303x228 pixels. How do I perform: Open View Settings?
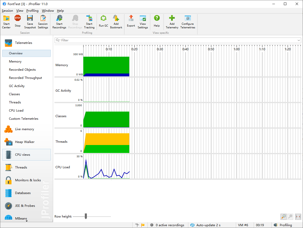(143, 22)
